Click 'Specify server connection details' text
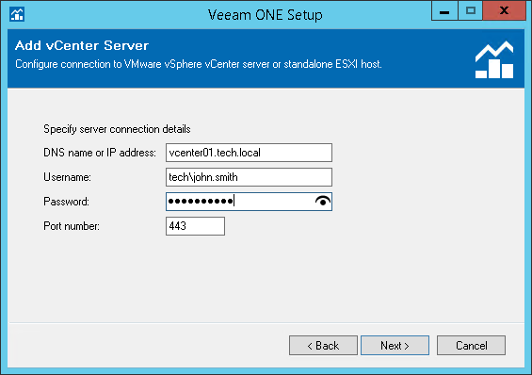Image resolution: width=532 pixels, height=375 pixels. (x=117, y=129)
